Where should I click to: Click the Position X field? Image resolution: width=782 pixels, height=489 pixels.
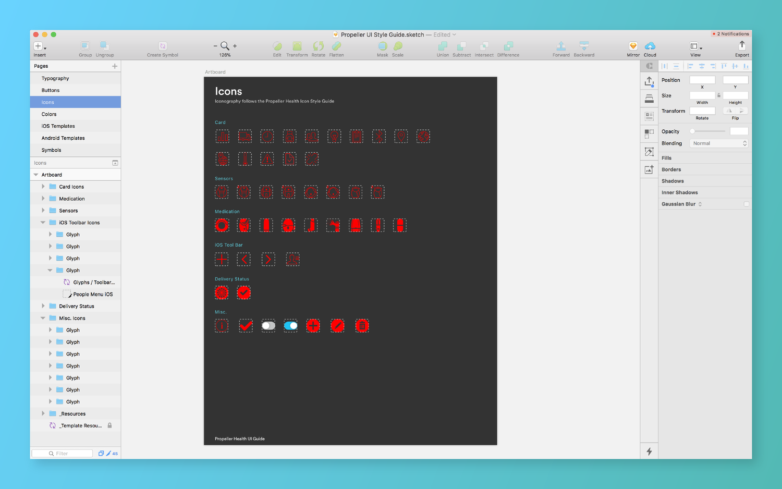point(702,80)
